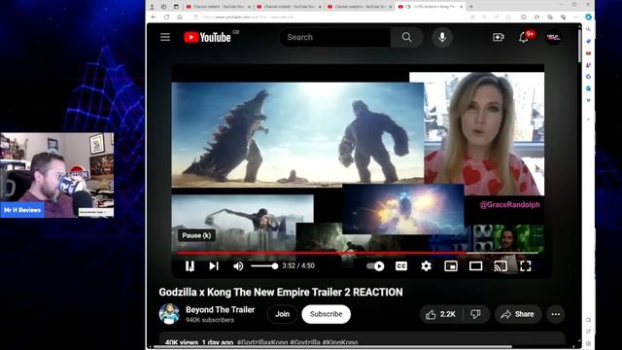Switch to the Channel analytics browser tab
The image size is (622, 350).
[x=360, y=7]
